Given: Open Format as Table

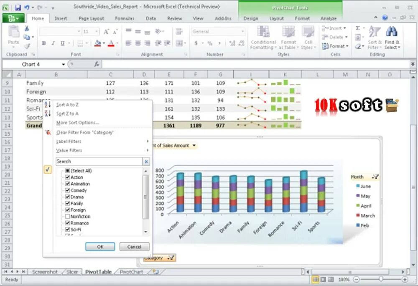Looking at the screenshot, I should pos(288,38).
